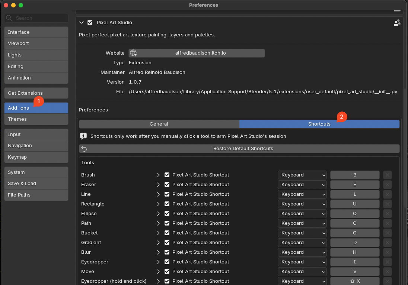The image size is (408, 285).
Task: Uncheck the Blur shortcut checkbox
Action: (167, 252)
